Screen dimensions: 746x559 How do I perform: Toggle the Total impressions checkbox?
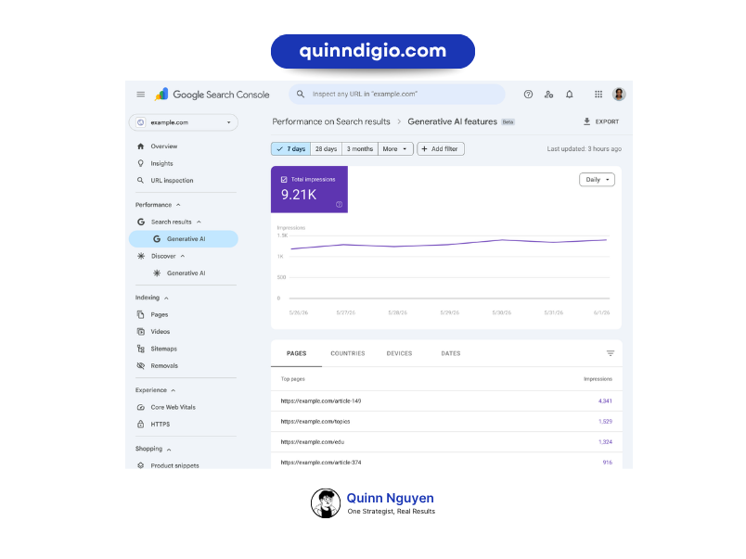coord(284,180)
